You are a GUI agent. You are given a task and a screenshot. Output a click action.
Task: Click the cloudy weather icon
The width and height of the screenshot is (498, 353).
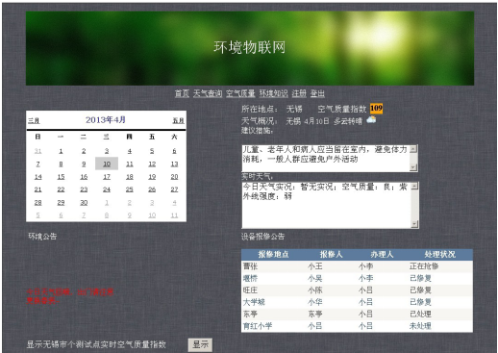371,119
